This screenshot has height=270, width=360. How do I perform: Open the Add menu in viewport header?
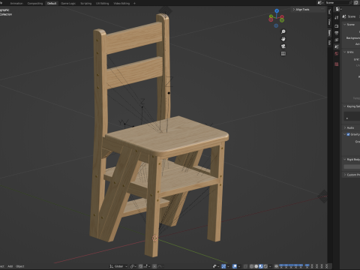[10, 266]
